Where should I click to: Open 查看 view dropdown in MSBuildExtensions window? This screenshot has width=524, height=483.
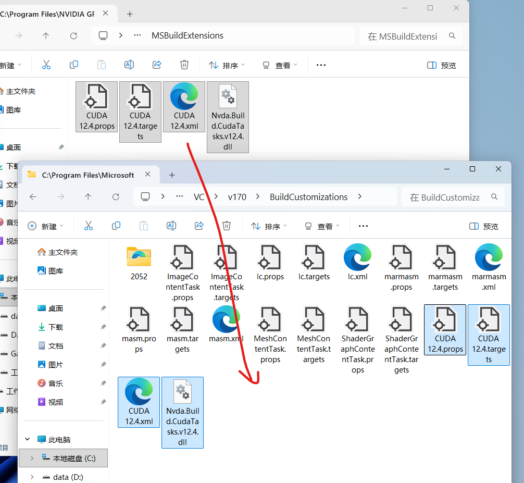(280, 65)
